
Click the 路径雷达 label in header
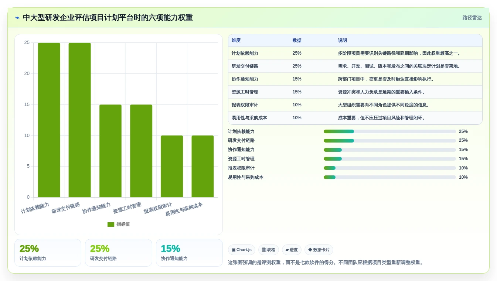pyautogui.click(x=472, y=18)
